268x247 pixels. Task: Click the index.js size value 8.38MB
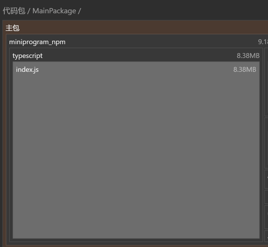tap(245, 70)
